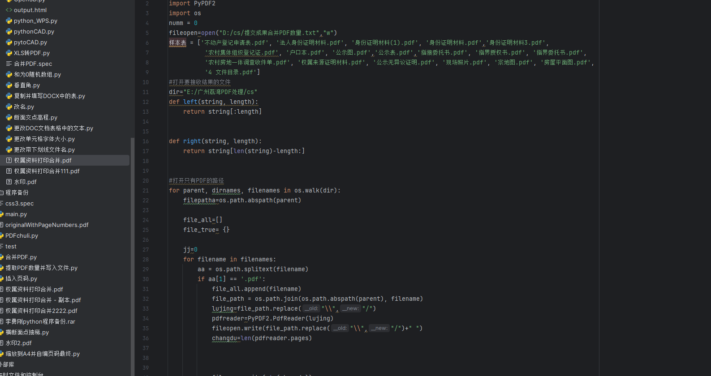Viewport: 711px width, 376px height.
Task: Select 提取PDF数量并写入文件.py
Action: 41,268
